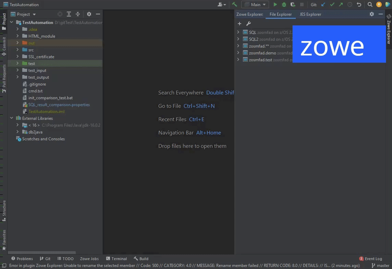The image size is (392, 269).
Task: Click the Git update project blue arrow
Action: point(323,4)
